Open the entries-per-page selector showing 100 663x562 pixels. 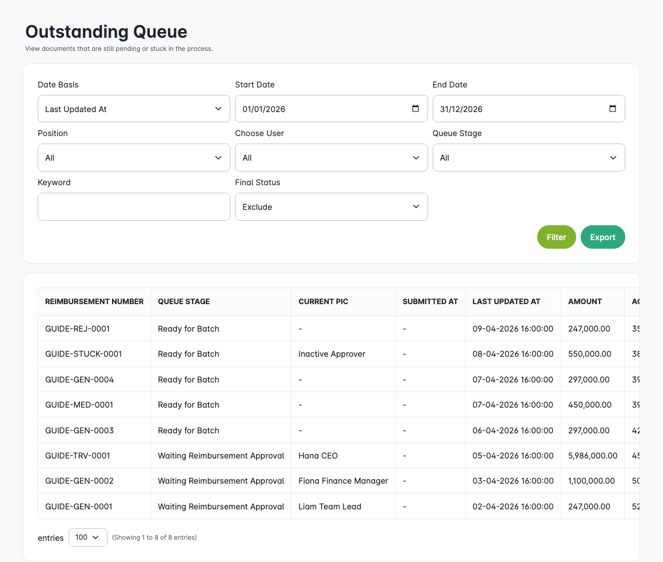pos(87,537)
